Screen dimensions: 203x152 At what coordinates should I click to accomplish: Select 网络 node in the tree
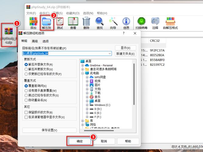(x=93, y=125)
